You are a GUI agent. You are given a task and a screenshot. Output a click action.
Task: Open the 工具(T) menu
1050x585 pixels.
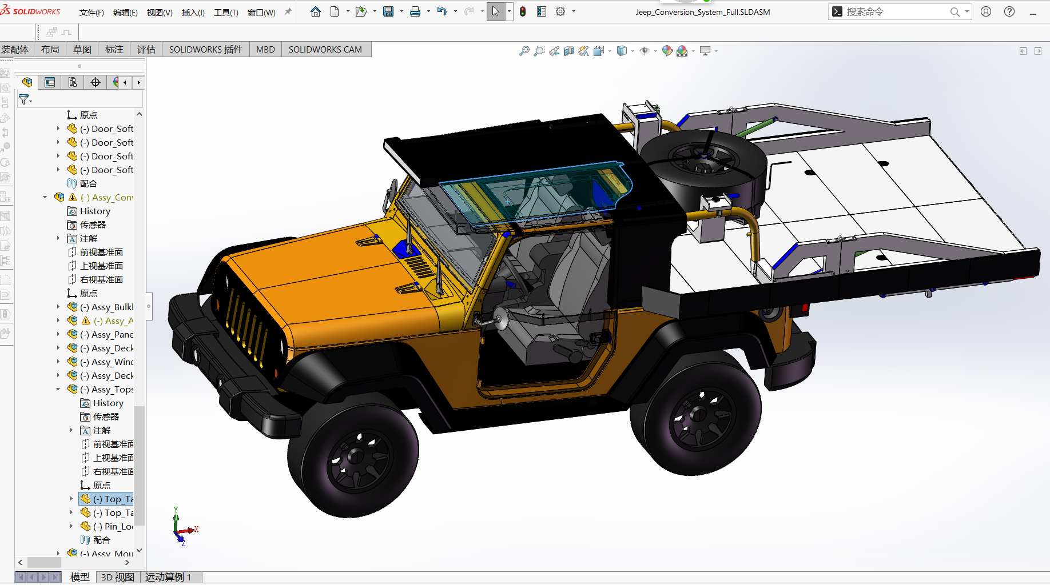(x=226, y=12)
